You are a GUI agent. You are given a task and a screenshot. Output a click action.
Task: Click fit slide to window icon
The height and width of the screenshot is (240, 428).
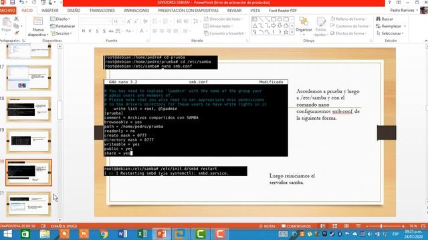[423, 226]
